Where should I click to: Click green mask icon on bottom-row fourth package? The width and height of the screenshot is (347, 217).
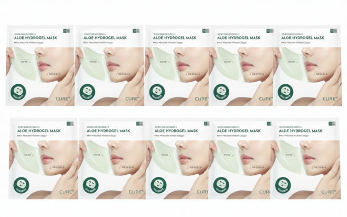coord(221,185)
